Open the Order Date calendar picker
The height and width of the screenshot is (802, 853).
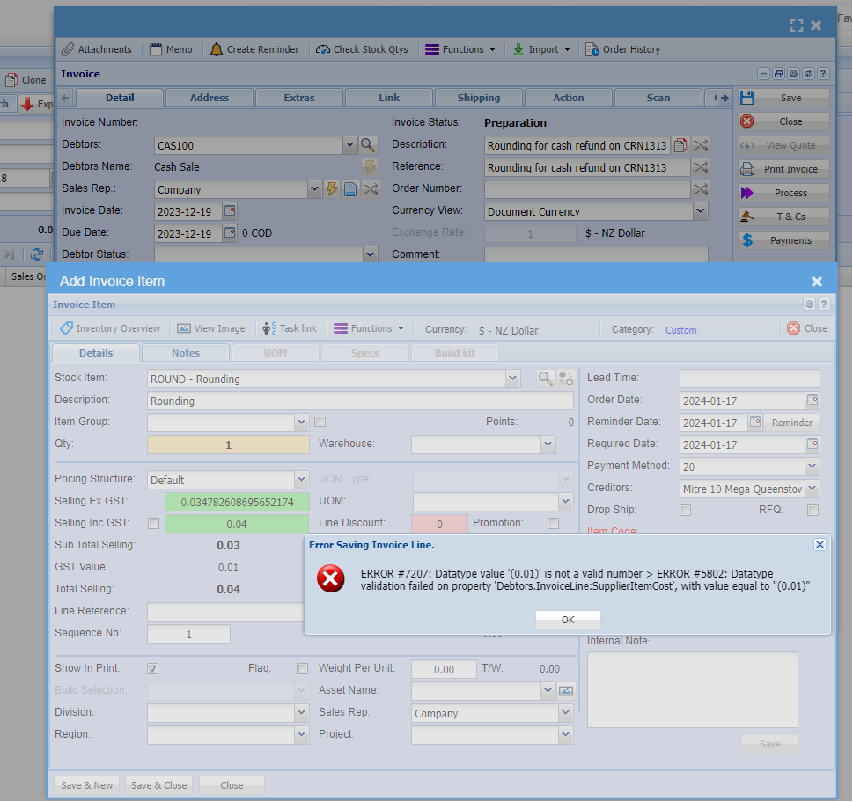813,401
